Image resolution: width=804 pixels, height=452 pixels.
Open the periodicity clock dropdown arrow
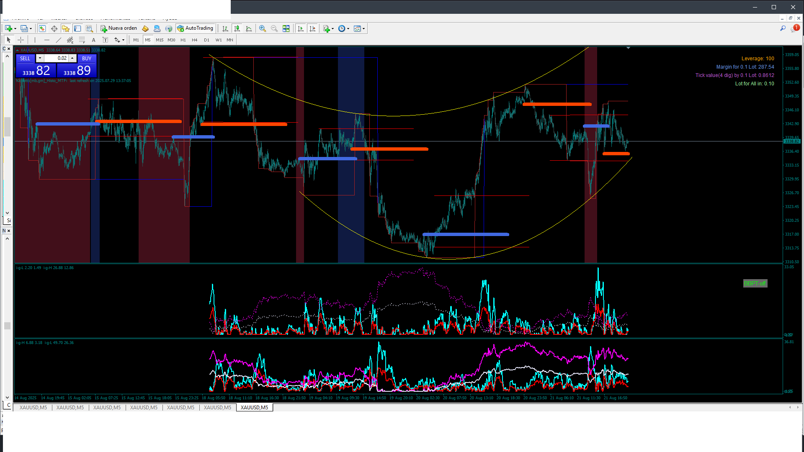pyautogui.click(x=348, y=29)
